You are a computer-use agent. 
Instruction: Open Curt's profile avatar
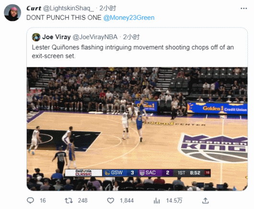coord(12,12)
